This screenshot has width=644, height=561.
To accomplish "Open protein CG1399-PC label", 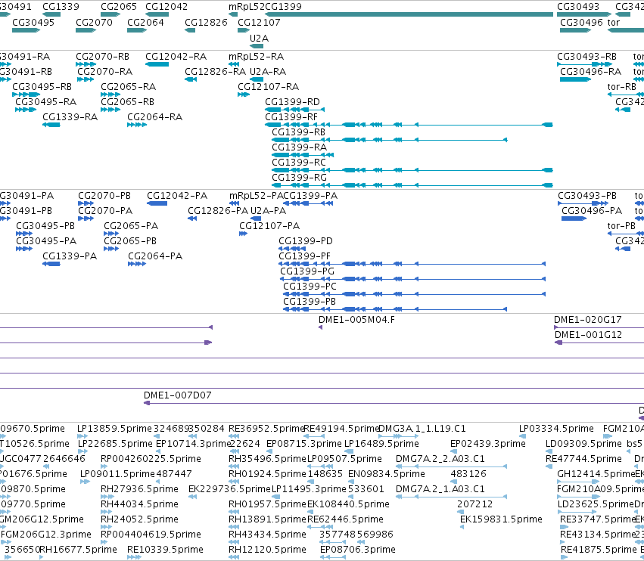I will pos(310,287).
